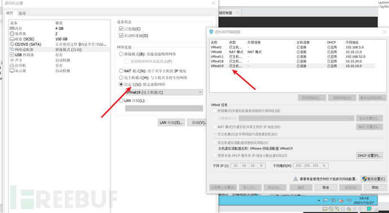
Task: Select the 显示器 display device icon
Action: [x=12, y=71]
